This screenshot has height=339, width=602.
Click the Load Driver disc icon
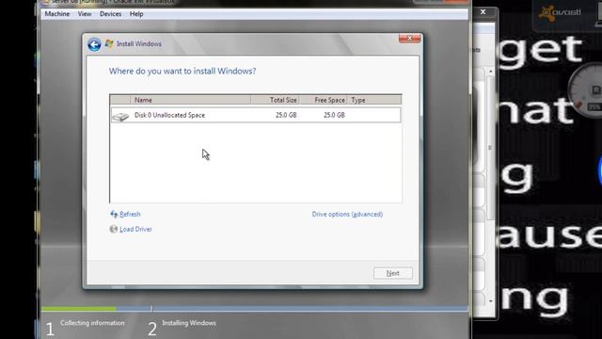pyautogui.click(x=114, y=229)
